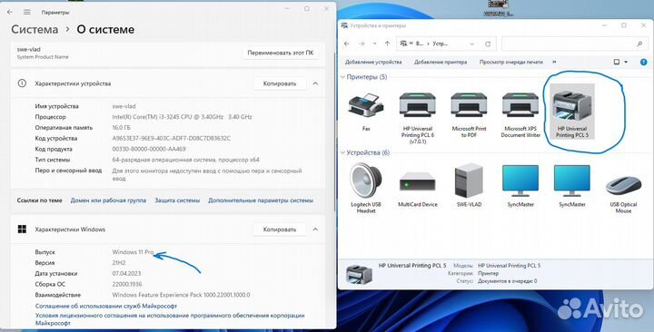Go up one folder level
This screenshot has height=332, width=654.
[x=387, y=44]
